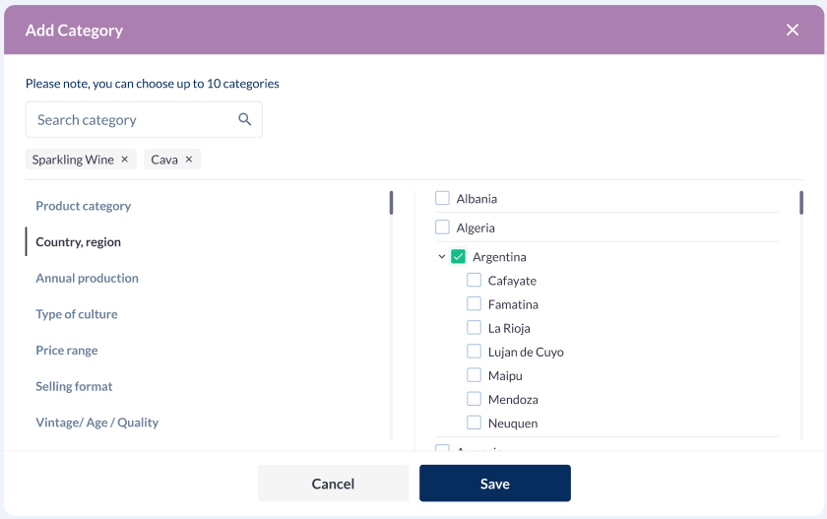Viewport: 827px width, 519px height.
Task: Open the Type of culture section
Action: pyautogui.click(x=77, y=314)
